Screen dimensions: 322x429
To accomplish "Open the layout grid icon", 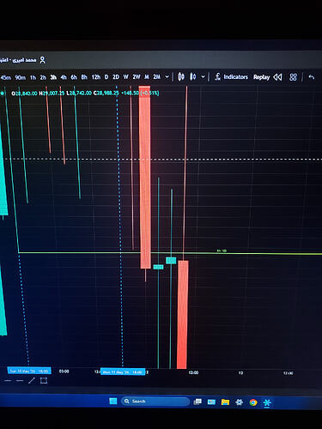I will [x=293, y=77].
